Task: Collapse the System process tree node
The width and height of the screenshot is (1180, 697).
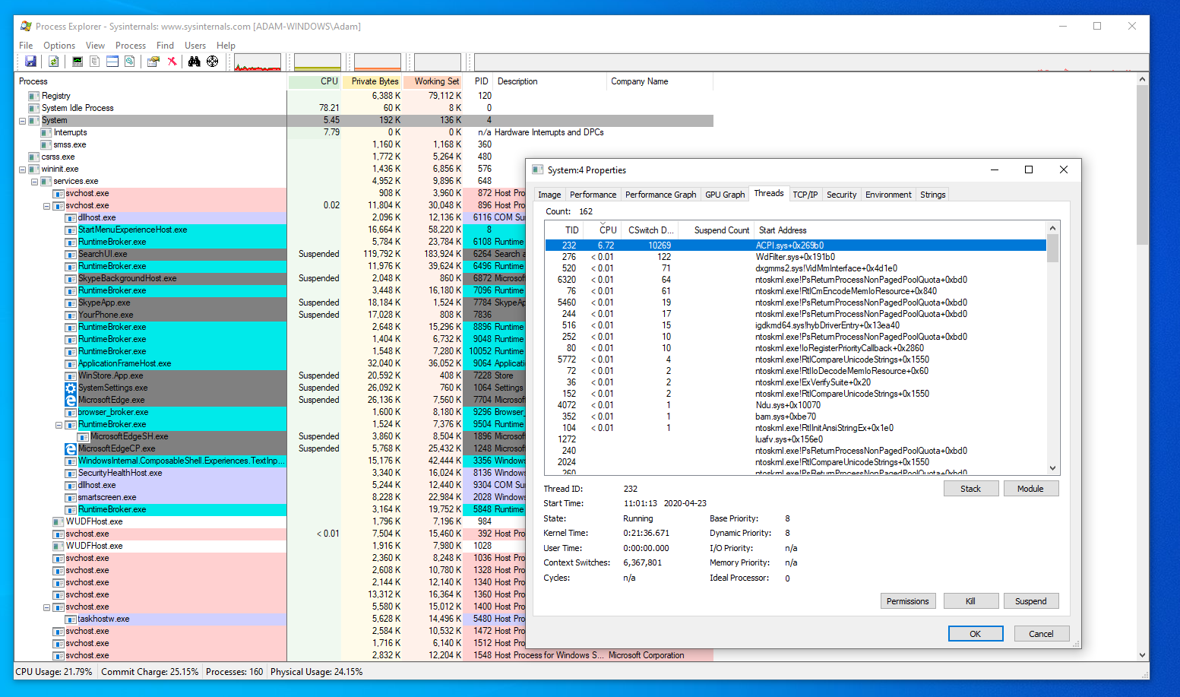Action: coord(22,121)
